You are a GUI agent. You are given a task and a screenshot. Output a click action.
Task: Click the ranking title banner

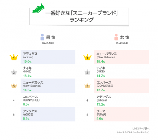tap(79, 16)
